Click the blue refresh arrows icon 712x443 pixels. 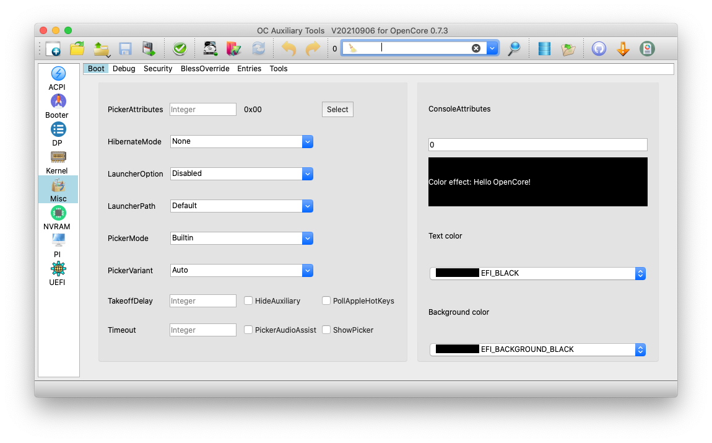coord(258,48)
